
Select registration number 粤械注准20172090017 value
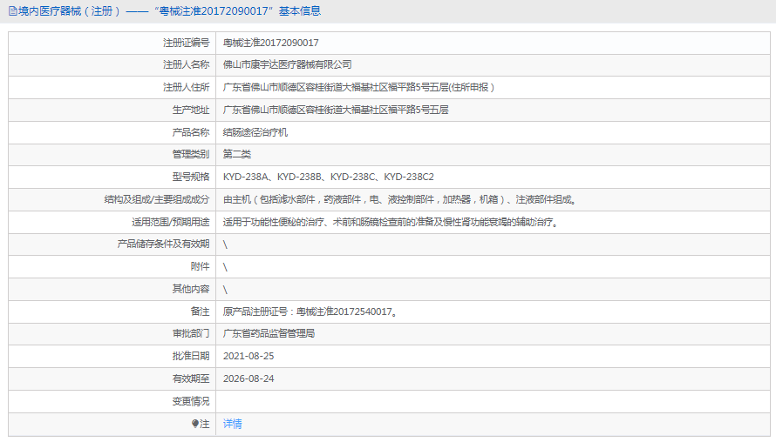pos(270,43)
